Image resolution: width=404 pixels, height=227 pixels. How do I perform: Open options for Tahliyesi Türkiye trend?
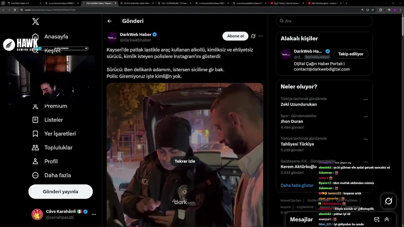pos(365,139)
